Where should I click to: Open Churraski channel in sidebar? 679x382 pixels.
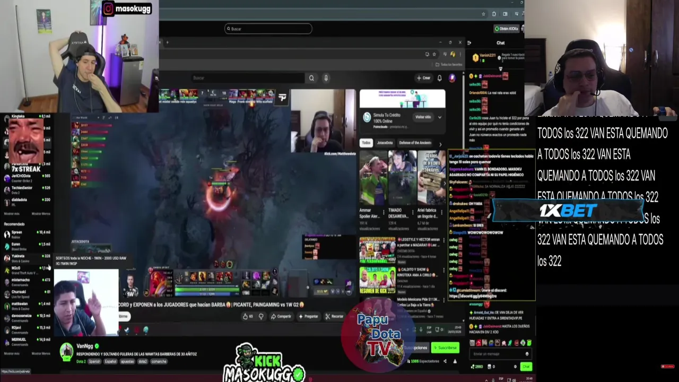(x=27, y=293)
